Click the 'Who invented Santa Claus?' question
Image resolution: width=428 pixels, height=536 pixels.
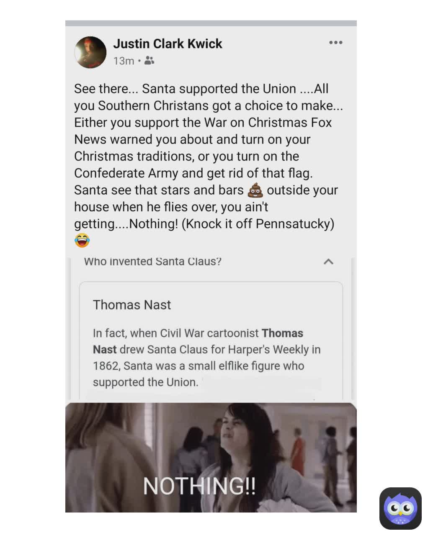click(x=153, y=261)
